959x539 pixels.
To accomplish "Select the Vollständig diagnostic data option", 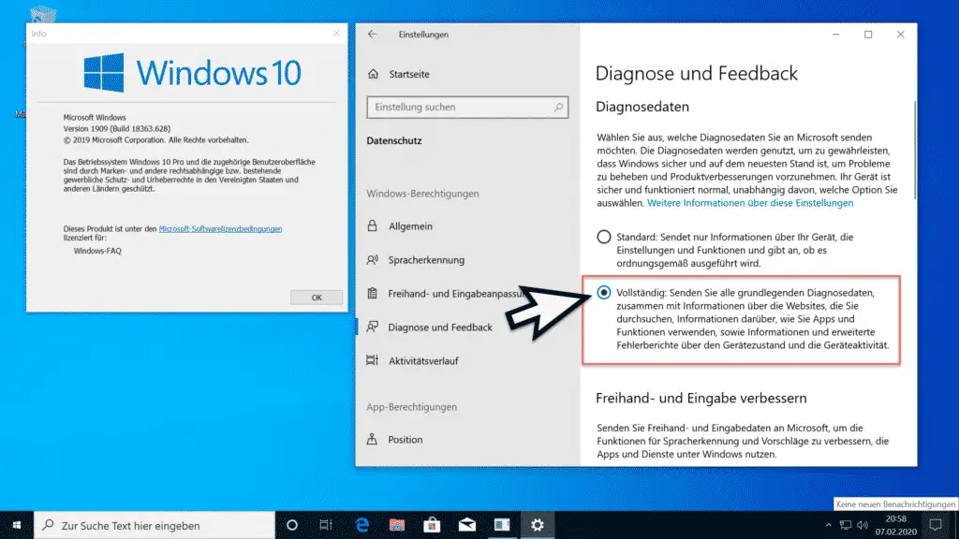I will 604,292.
